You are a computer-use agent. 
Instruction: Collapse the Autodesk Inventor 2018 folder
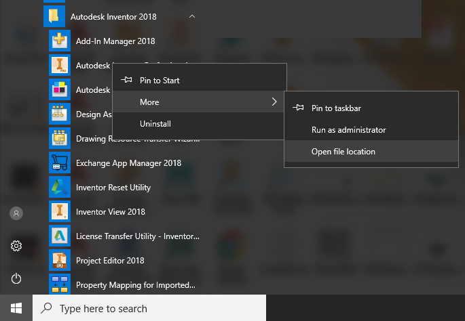tap(193, 16)
